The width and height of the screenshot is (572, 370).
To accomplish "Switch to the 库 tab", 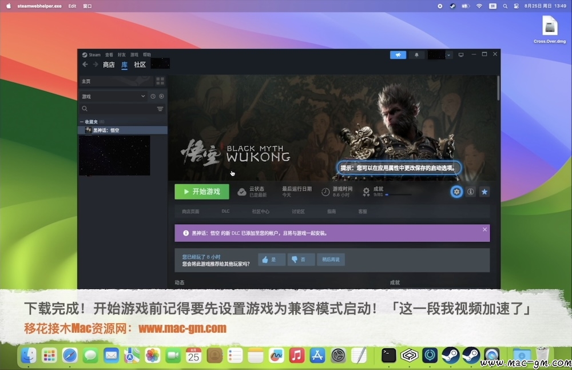I will pyautogui.click(x=124, y=65).
